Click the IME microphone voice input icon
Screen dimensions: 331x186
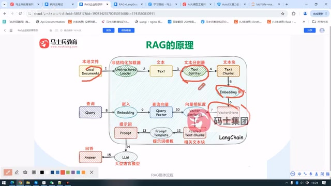point(311,174)
